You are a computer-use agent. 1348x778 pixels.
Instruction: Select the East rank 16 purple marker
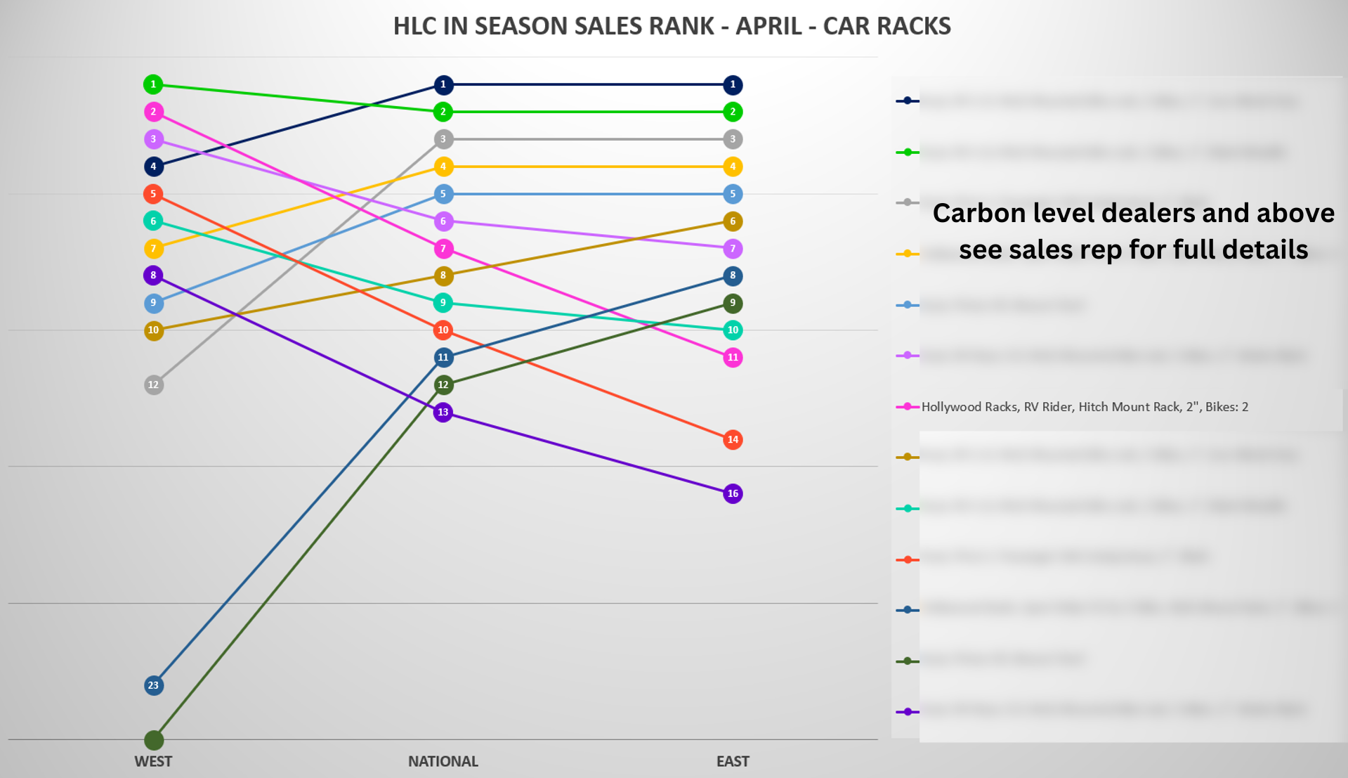click(x=733, y=493)
